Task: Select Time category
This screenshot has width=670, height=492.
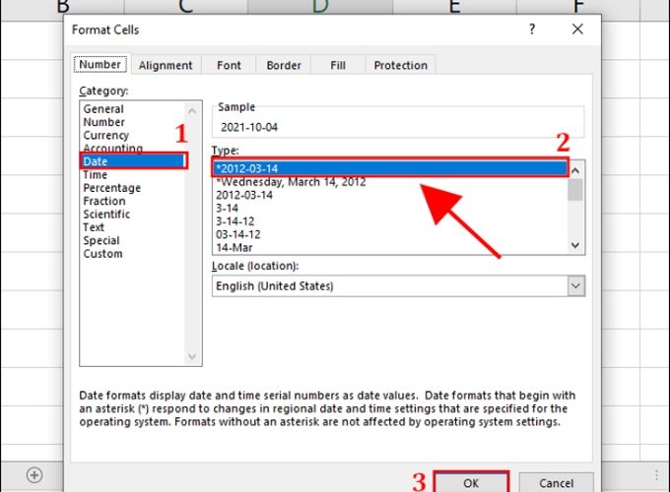Action: pos(95,175)
